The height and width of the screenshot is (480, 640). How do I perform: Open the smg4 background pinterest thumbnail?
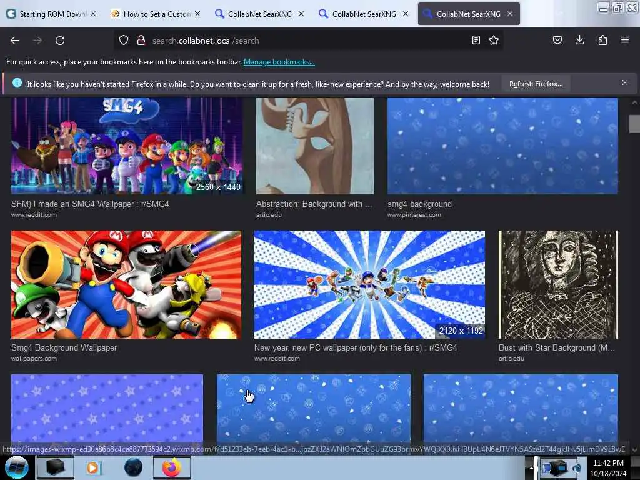502,146
